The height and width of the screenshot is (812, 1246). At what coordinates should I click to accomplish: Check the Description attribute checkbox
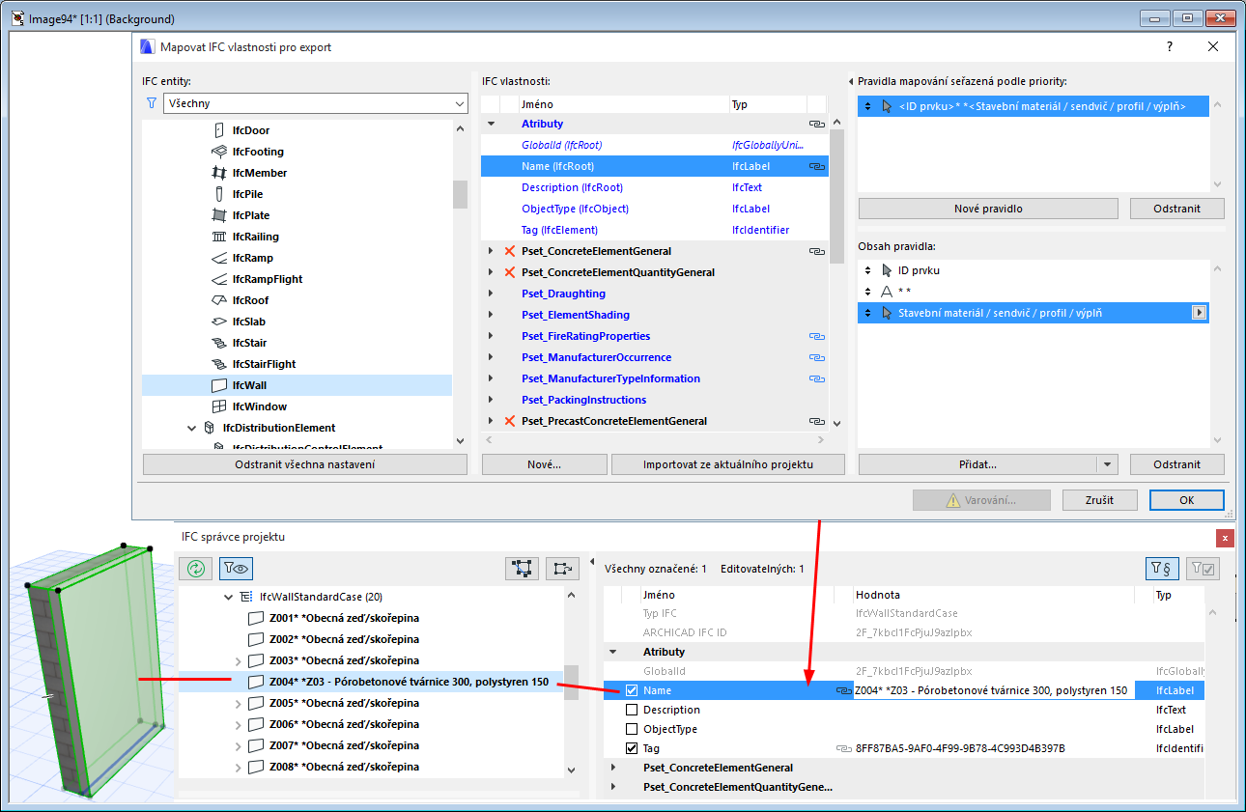[632, 710]
